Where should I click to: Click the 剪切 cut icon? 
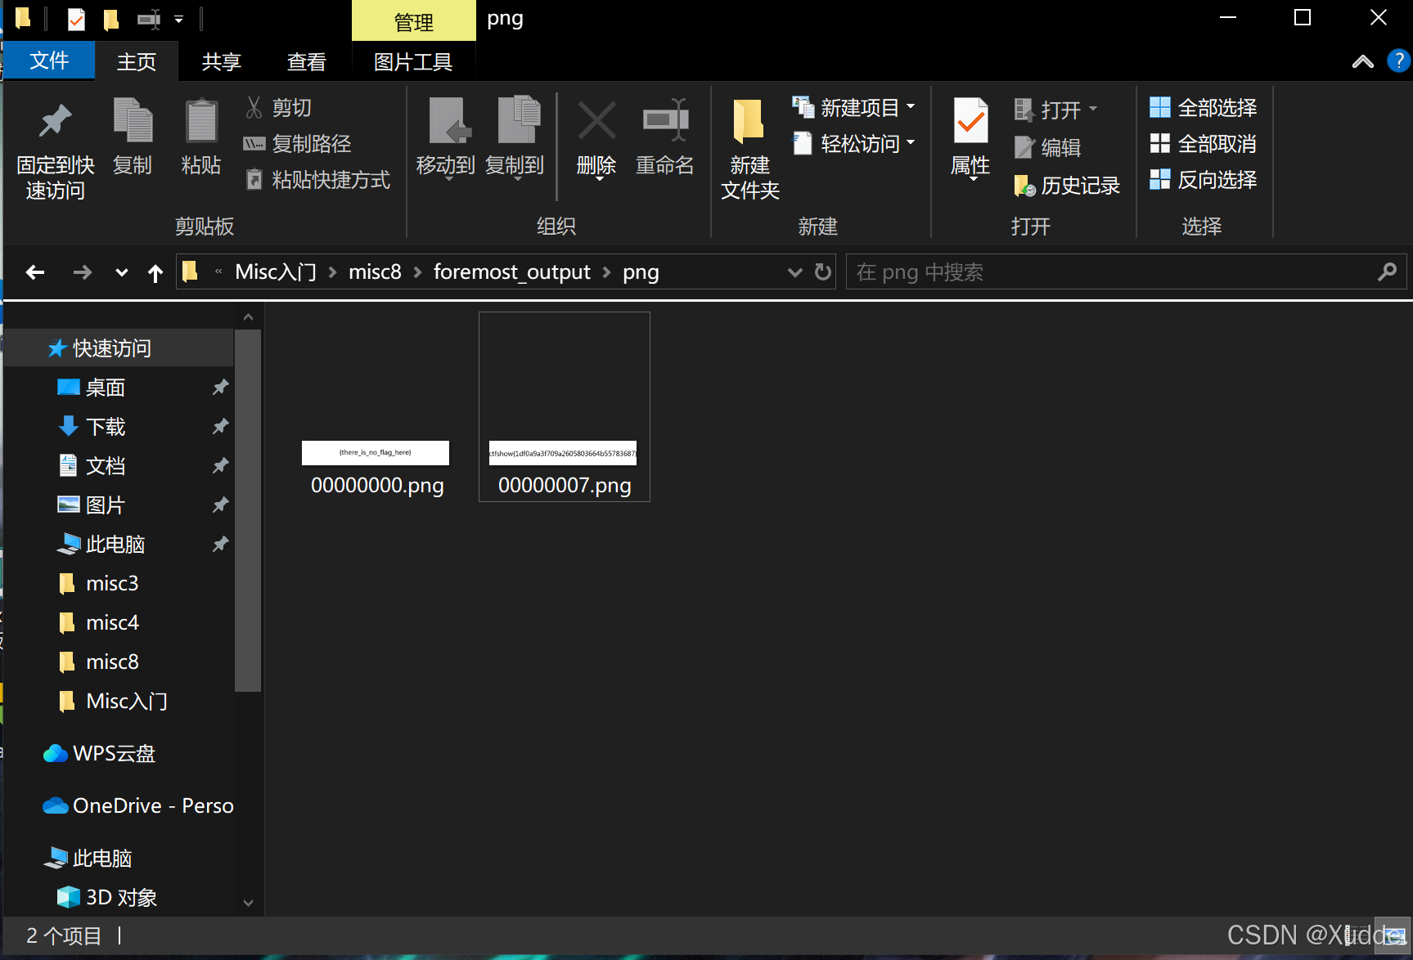pyautogui.click(x=254, y=107)
